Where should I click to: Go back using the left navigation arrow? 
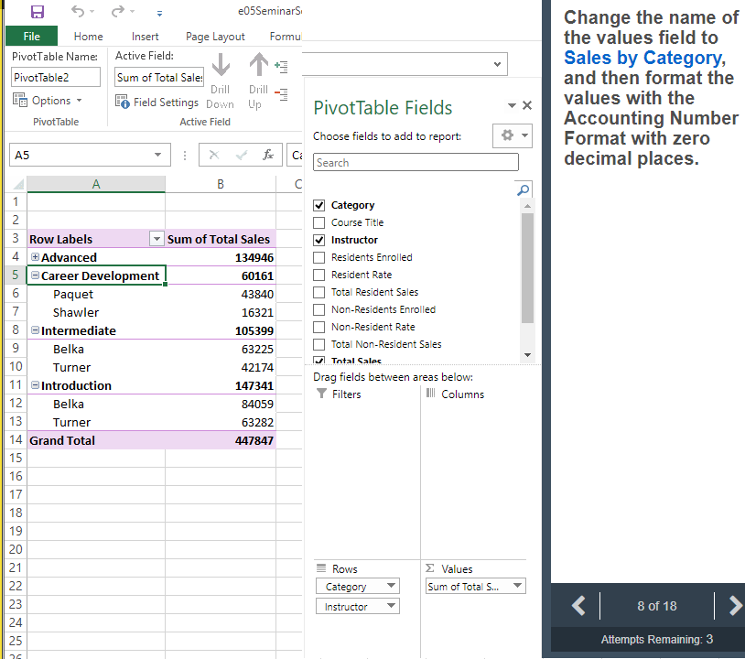(x=578, y=605)
